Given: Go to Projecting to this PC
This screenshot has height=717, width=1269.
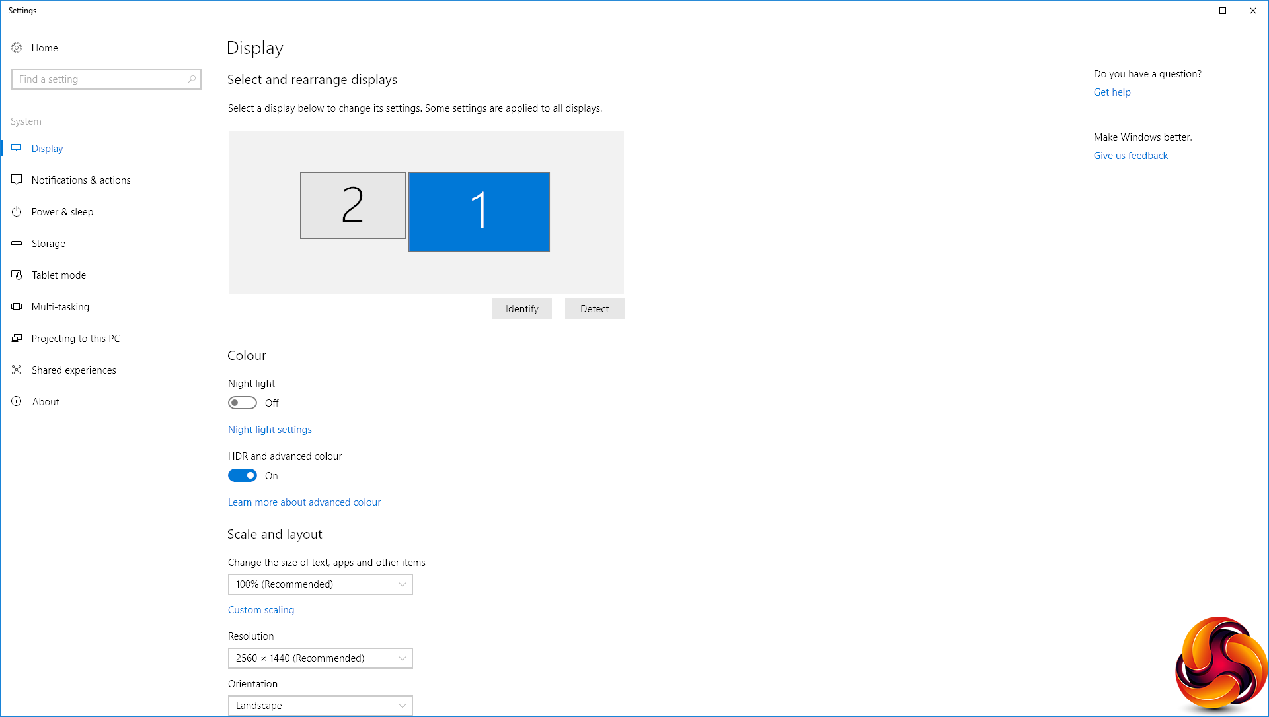Looking at the screenshot, I should click(x=75, y=339).
